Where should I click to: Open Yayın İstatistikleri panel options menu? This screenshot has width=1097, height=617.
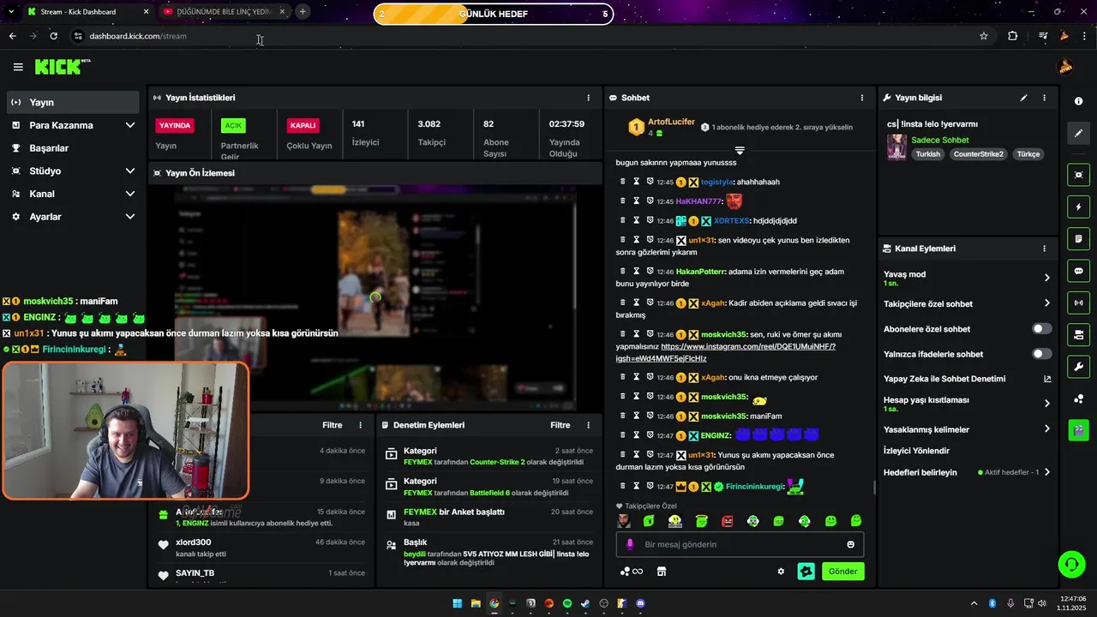pyautogui.click(x=588, y=98)
